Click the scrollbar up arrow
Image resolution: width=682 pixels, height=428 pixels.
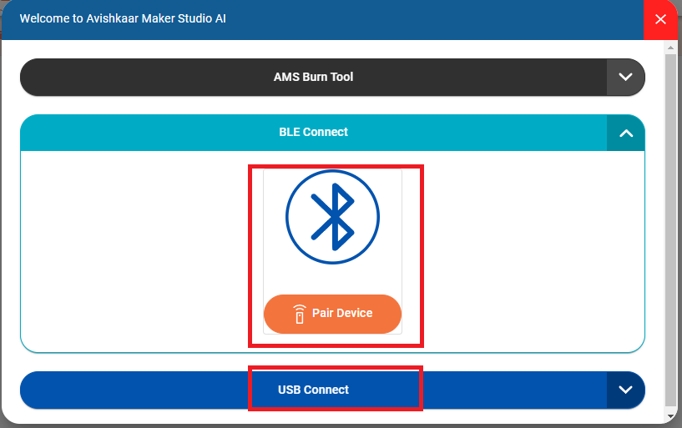pos(670,48)
